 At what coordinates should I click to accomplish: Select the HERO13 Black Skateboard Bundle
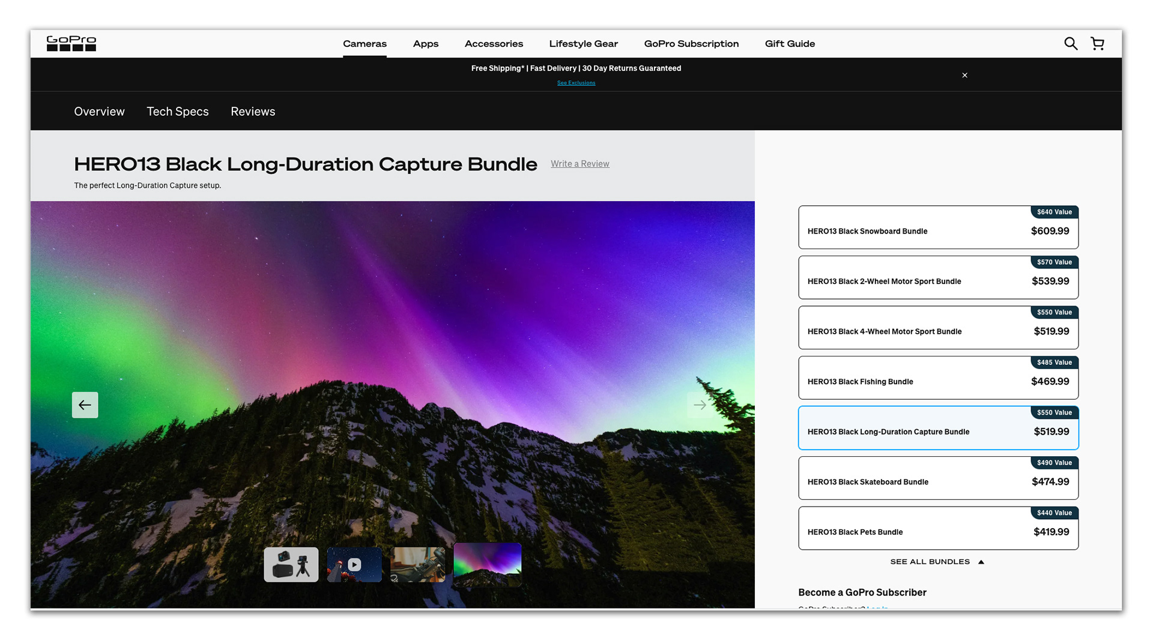coord(938,478)
